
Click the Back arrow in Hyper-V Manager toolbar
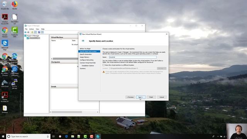coord(25,32)
